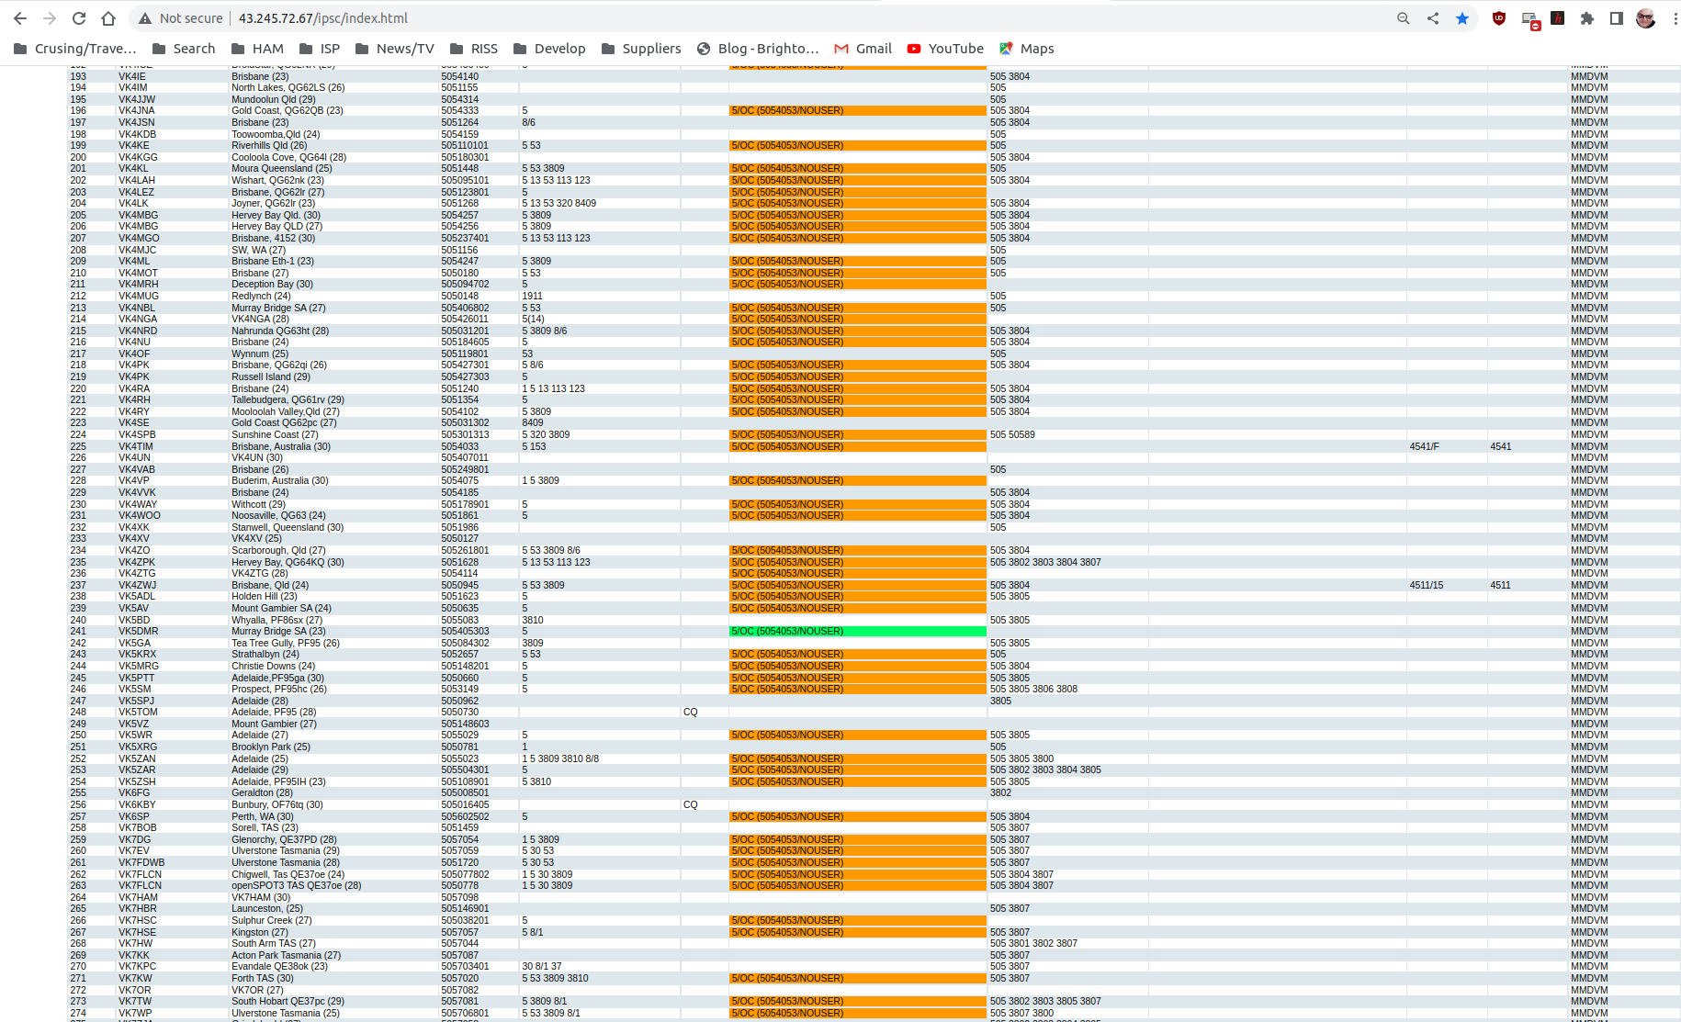Screen dimensions: 1681x1022
Task: Open the three-dot browser menu
Action: click(1675, 18)
